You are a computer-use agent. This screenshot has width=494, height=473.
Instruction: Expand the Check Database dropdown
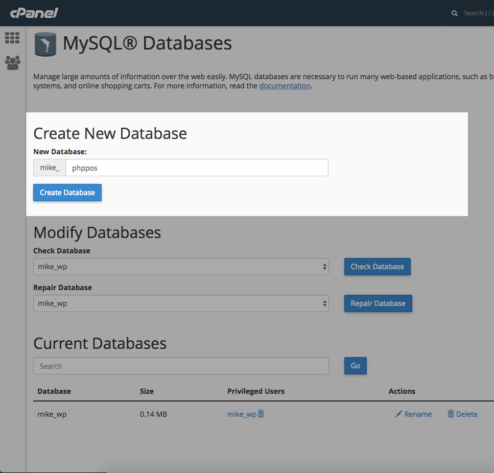tap(181, 267)
